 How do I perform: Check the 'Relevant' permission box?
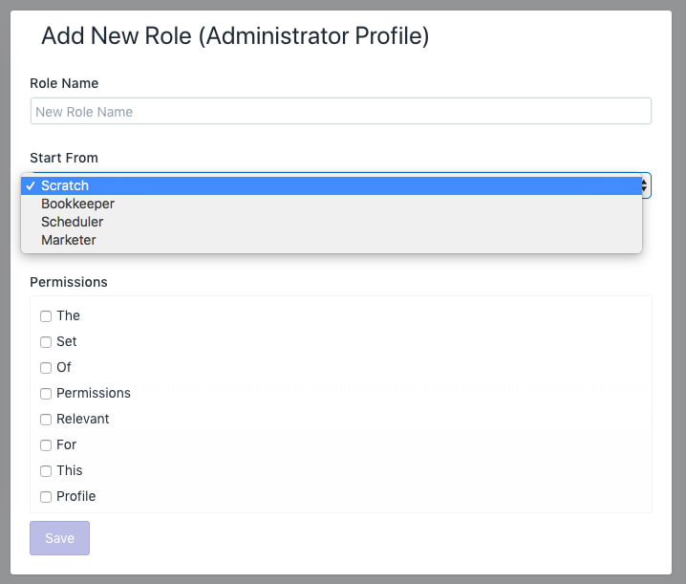pos(46,420)
